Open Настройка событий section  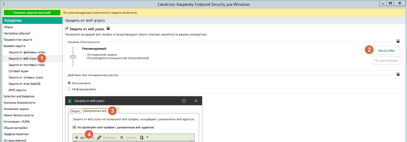(x=17, y=33)
